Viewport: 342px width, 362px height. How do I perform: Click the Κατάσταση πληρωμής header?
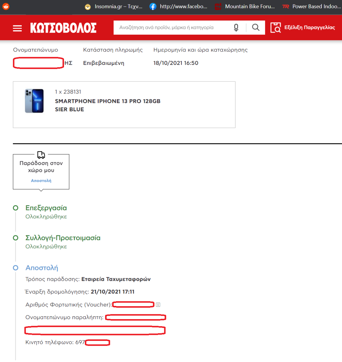[113, 50]
